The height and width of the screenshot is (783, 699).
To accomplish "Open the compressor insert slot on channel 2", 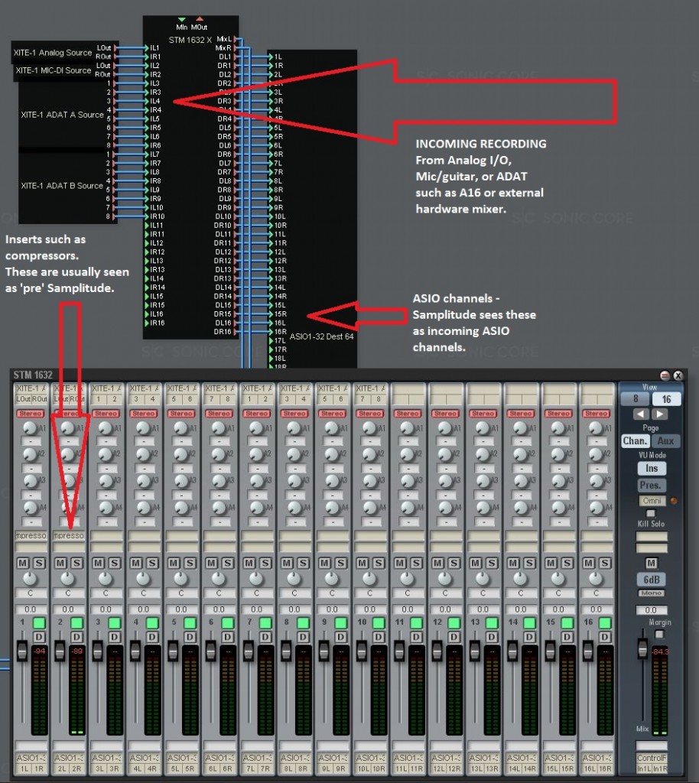I will (69, 535).
